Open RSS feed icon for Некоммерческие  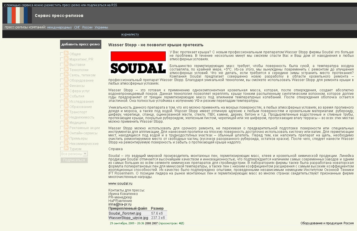click(x=66, y=143)
